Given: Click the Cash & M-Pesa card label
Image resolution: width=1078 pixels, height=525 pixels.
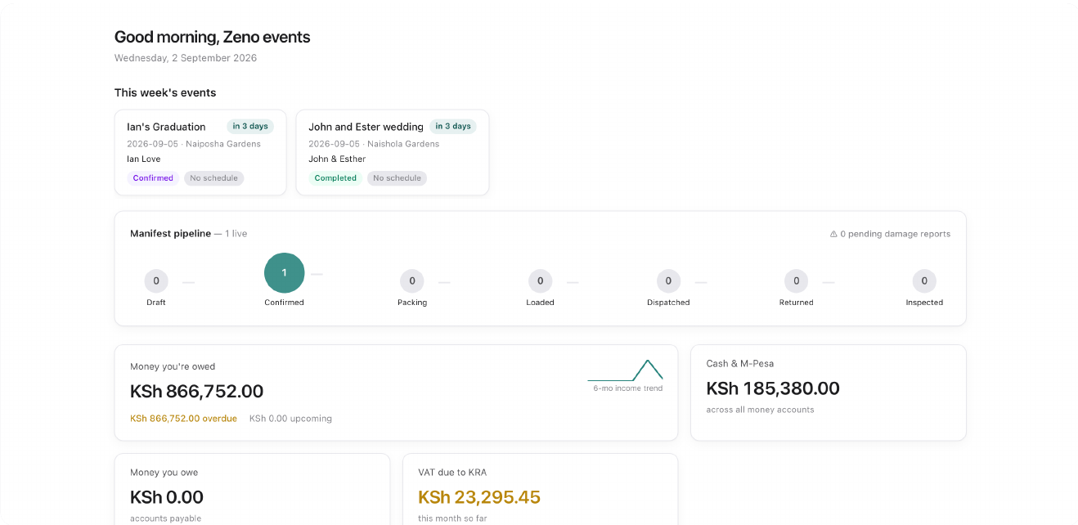Looking at the screenshot, I should pos(740,364).
